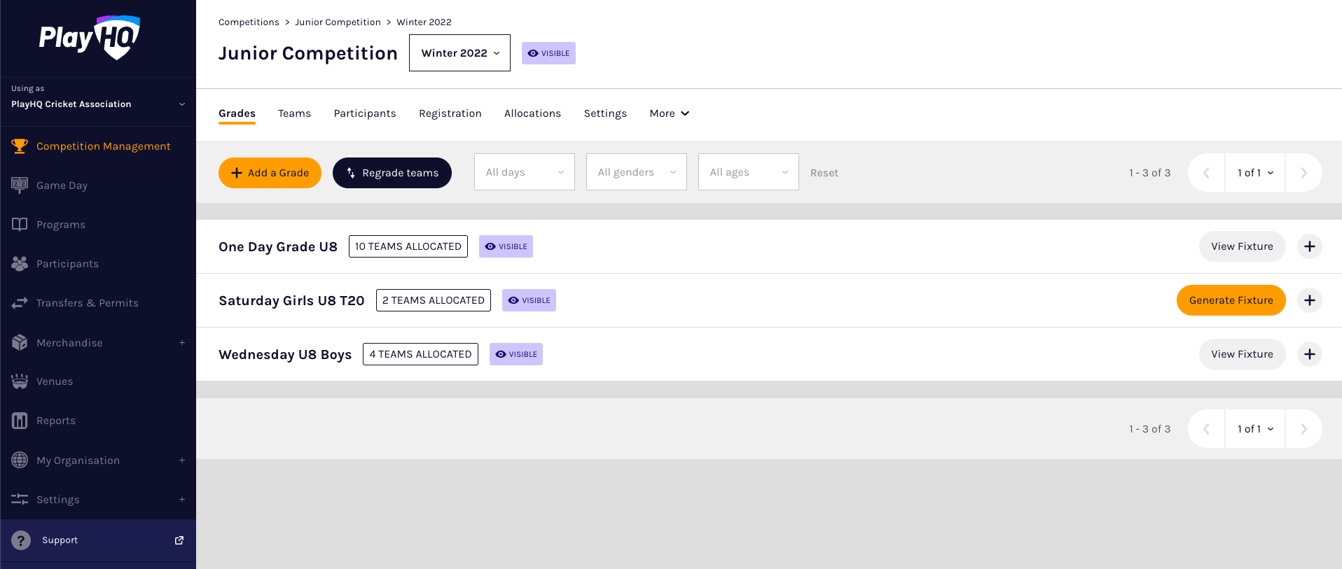Click plus icon for Saturday Girls U8 T20

tap(1309, 300)
